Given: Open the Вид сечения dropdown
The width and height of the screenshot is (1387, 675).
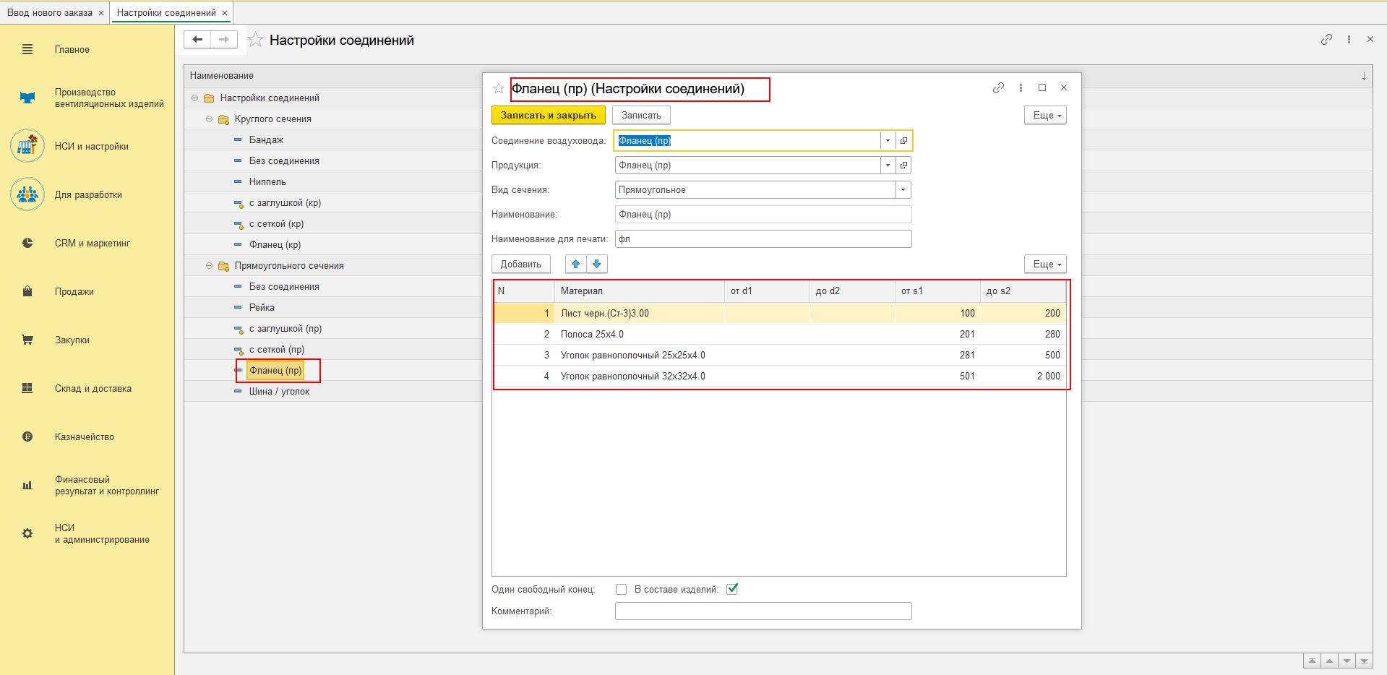Looking at the screenshot, I should coord(903,190).
